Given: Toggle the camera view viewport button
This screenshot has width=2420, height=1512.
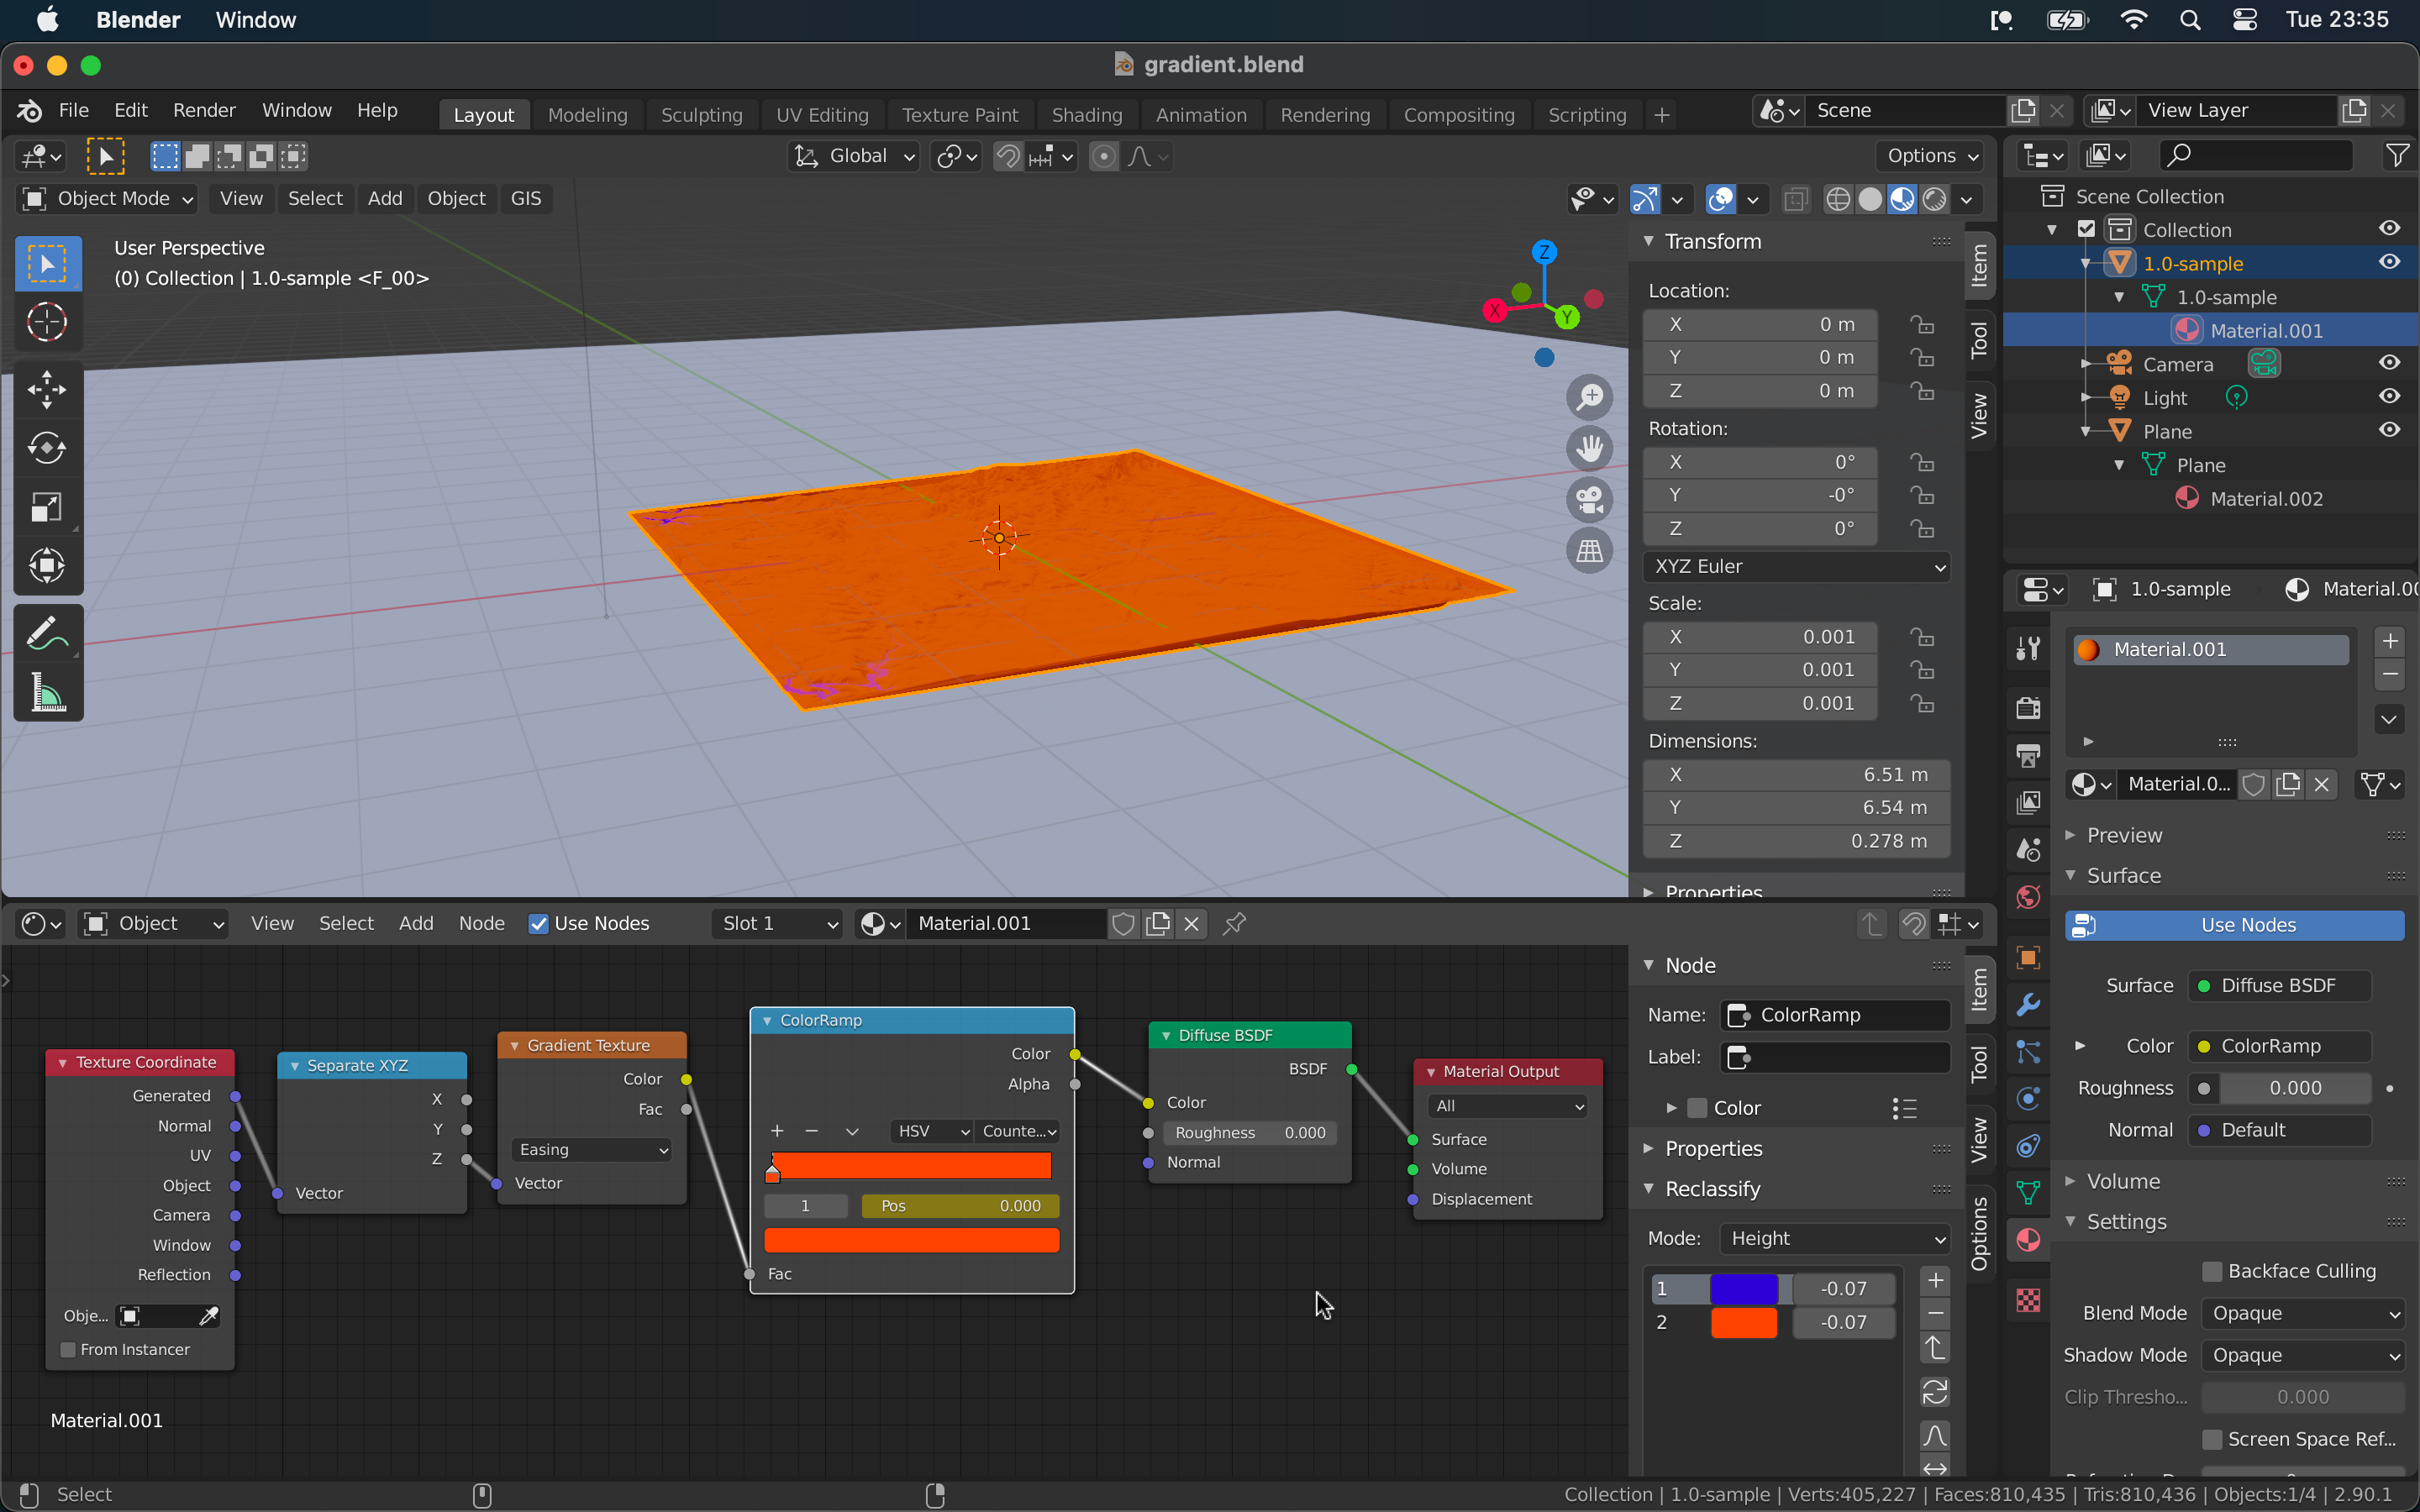Looking at the screenshot, I should [1589, 499].
